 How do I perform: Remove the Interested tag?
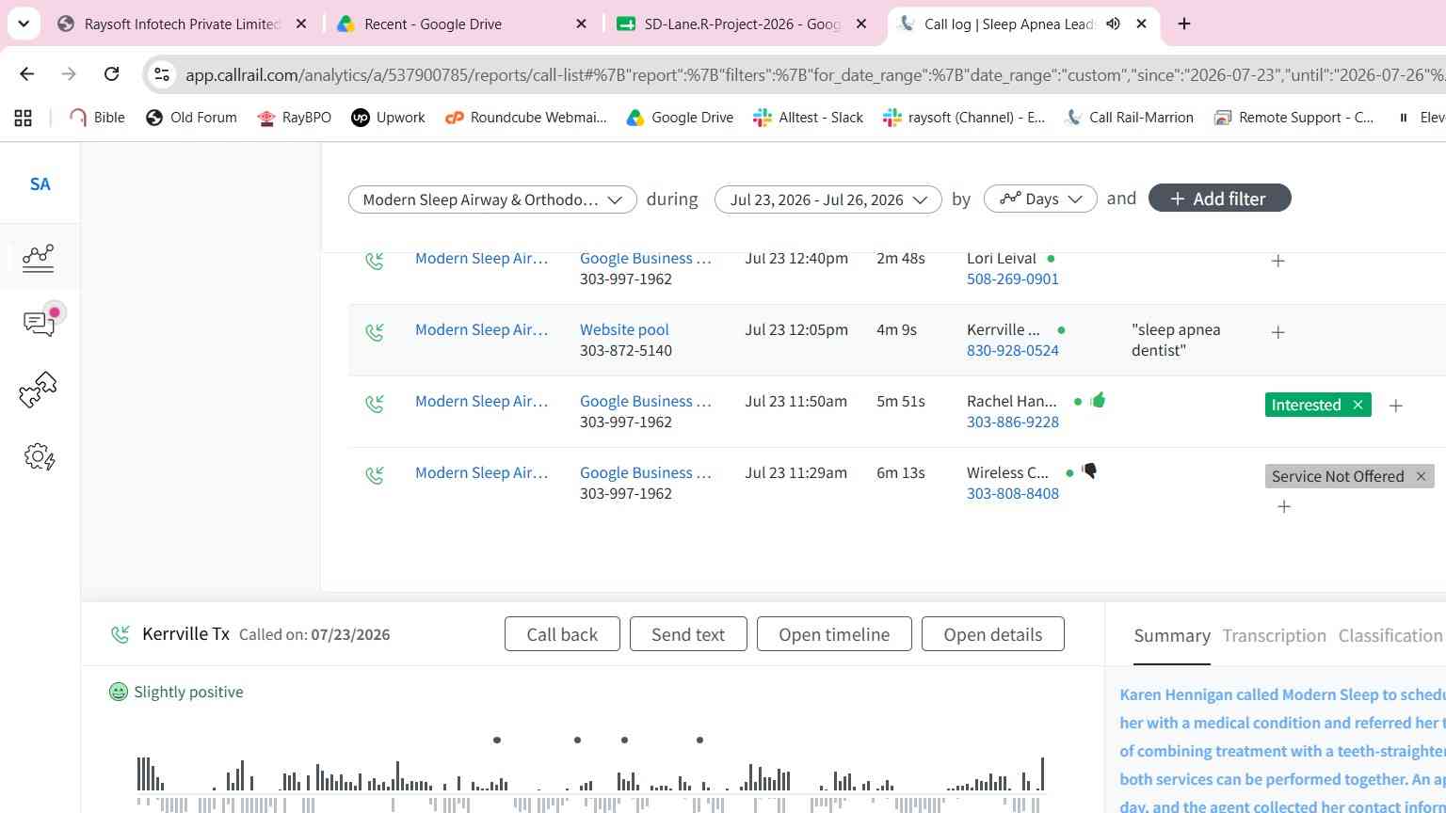coord(1358,405)
